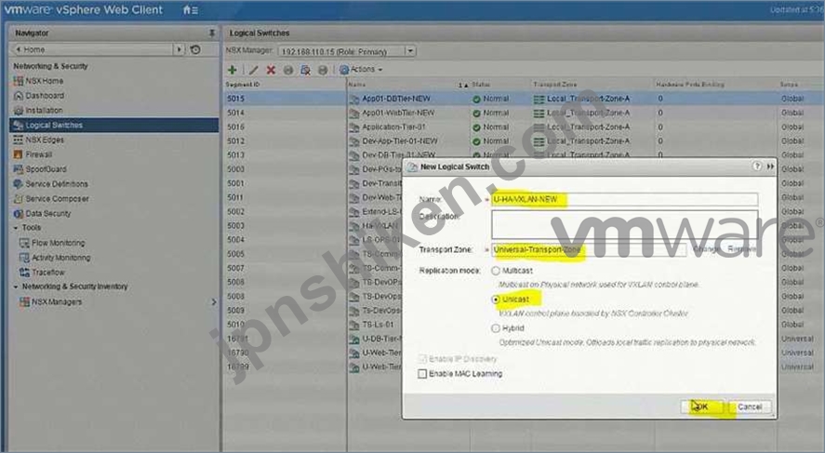This screenshot has width=825, height=453.
Task: Open the Actions dropdown arrow
Action: (380, 70)
